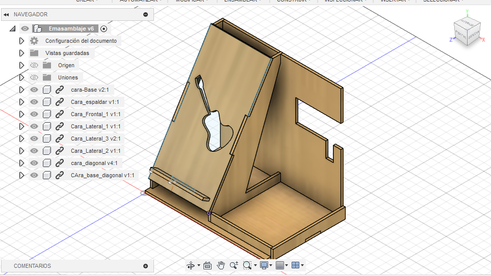Toggle the activate radio button on Emasamblaje v6
The image size is (491, 276).
(x=104, y=29)
